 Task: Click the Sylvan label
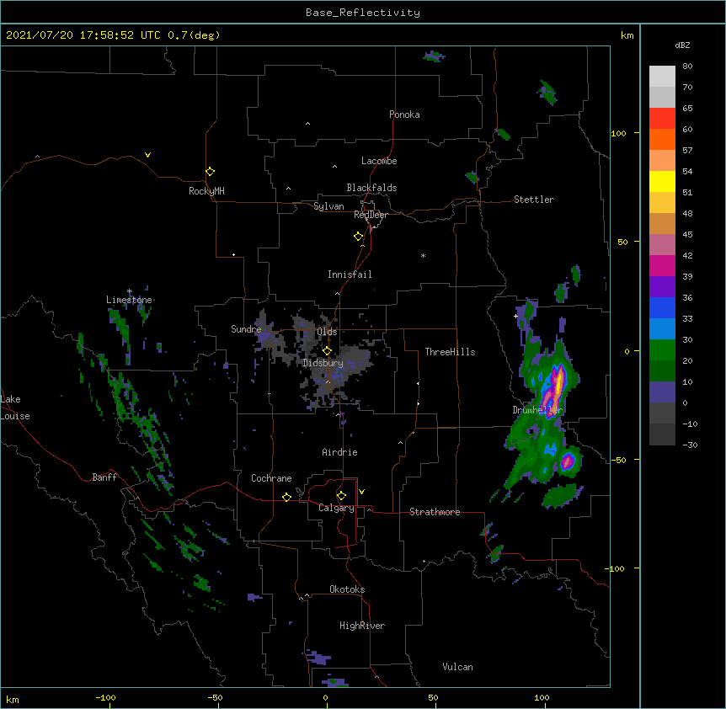[328, 206]
